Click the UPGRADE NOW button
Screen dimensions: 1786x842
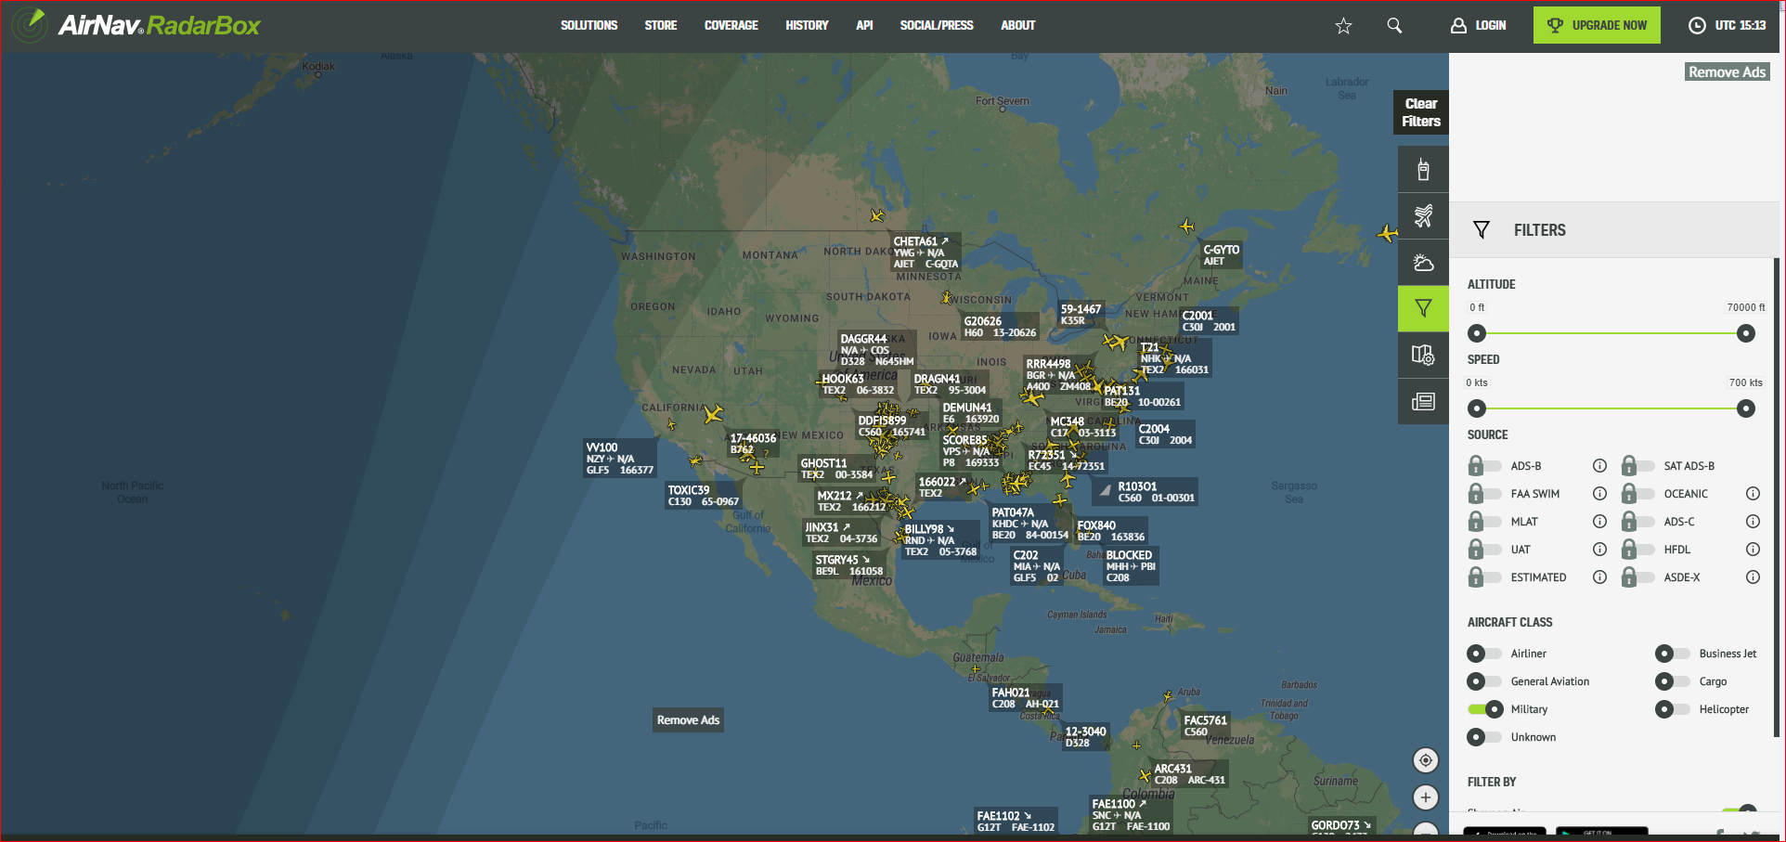coord(1597,25)
